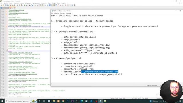183x103 pixels.
Task: Open the File menu in Blocco note window
Action: [x=52, y=13]
